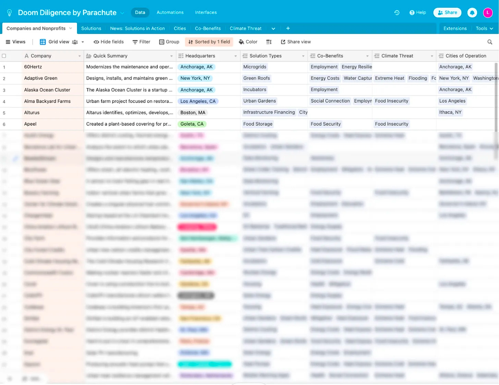Image resolution: width=499 pixels, height=385 pixels.
Task: Click Infrastructure Financing solution type
Action: [269, 112]
